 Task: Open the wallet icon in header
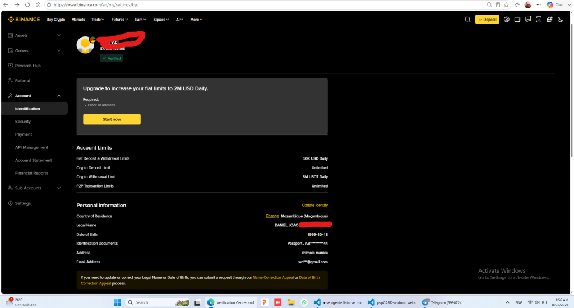pyautogui.click(x=517, y=20)
